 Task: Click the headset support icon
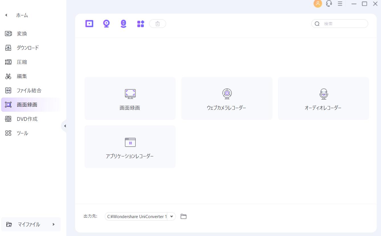[329, 4]
